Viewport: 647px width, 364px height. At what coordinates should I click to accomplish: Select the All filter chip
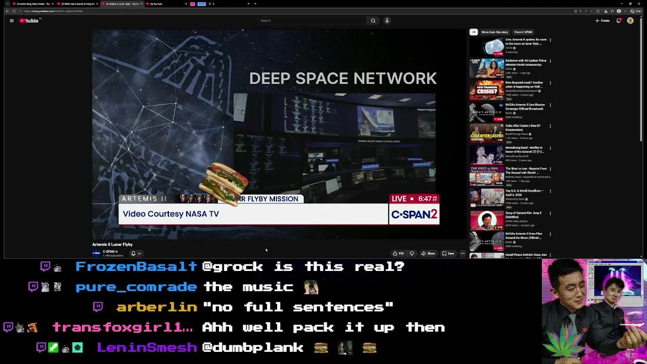(x=474, y=32)
